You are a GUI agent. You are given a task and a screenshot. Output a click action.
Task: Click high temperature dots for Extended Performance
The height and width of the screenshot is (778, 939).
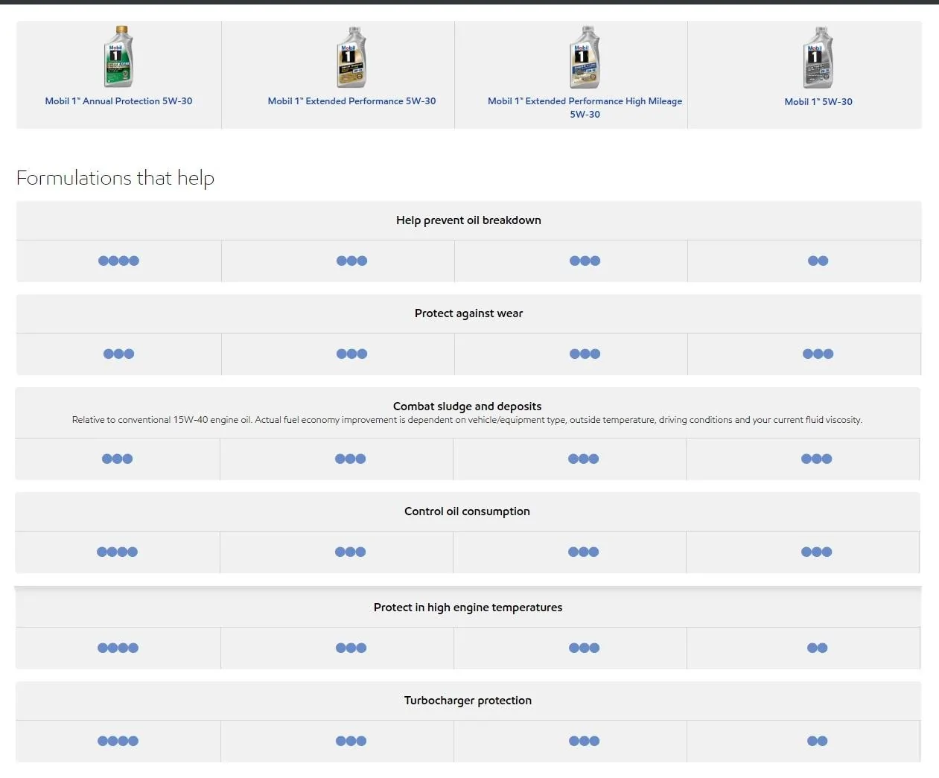pos(351,648)
